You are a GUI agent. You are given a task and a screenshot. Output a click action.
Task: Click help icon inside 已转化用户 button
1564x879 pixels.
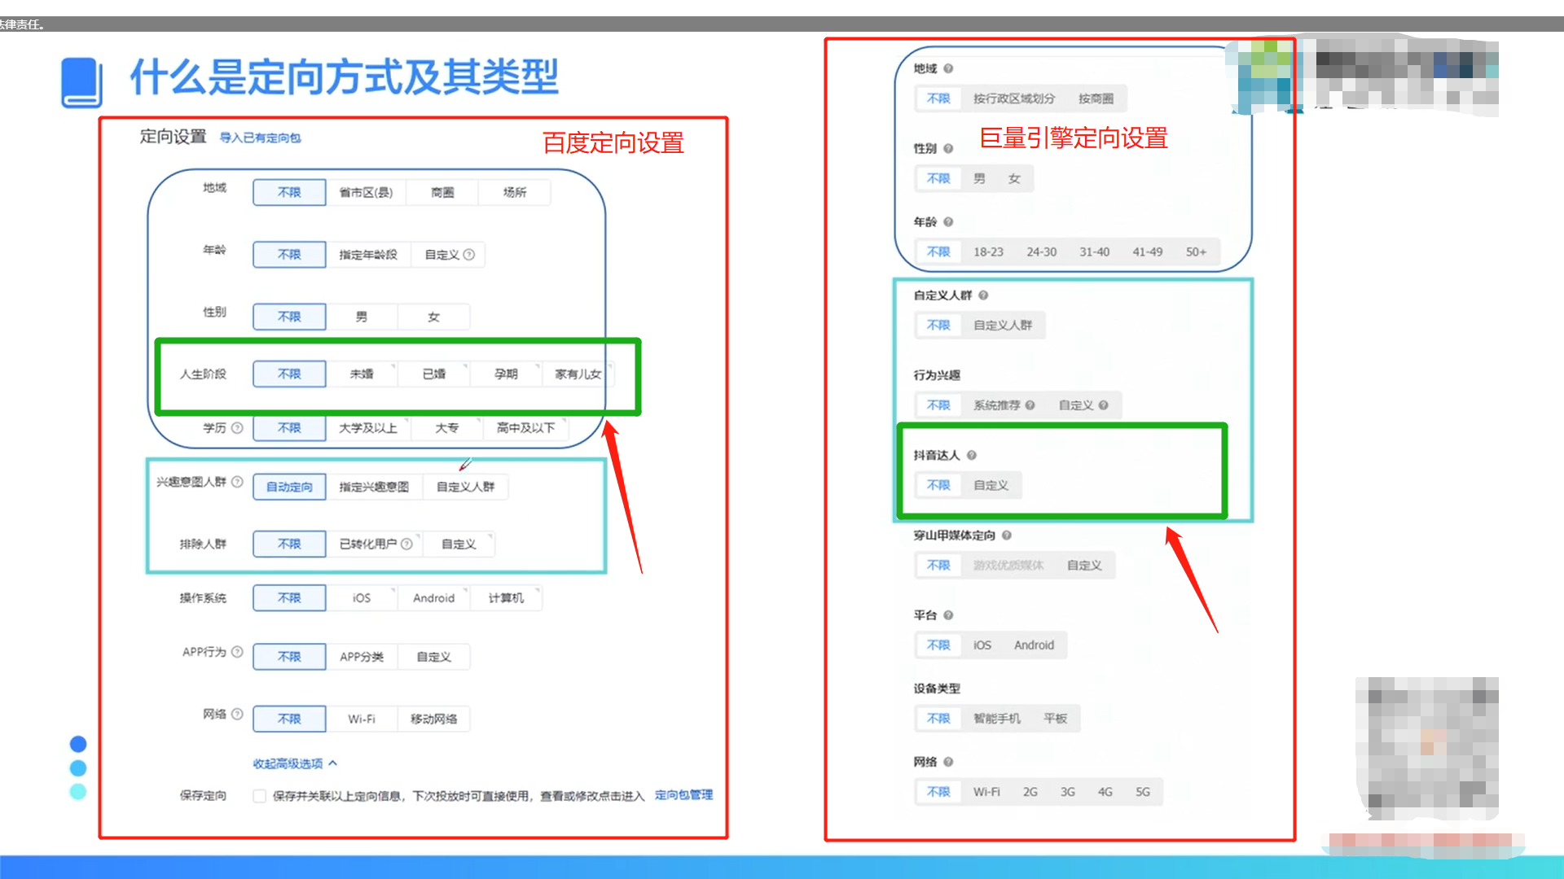406,544
